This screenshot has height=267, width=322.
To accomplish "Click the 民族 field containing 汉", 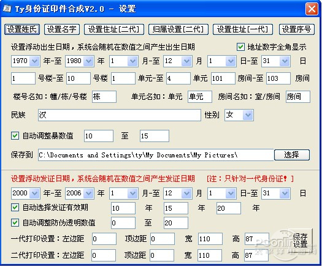I will [x=120, y=115].
